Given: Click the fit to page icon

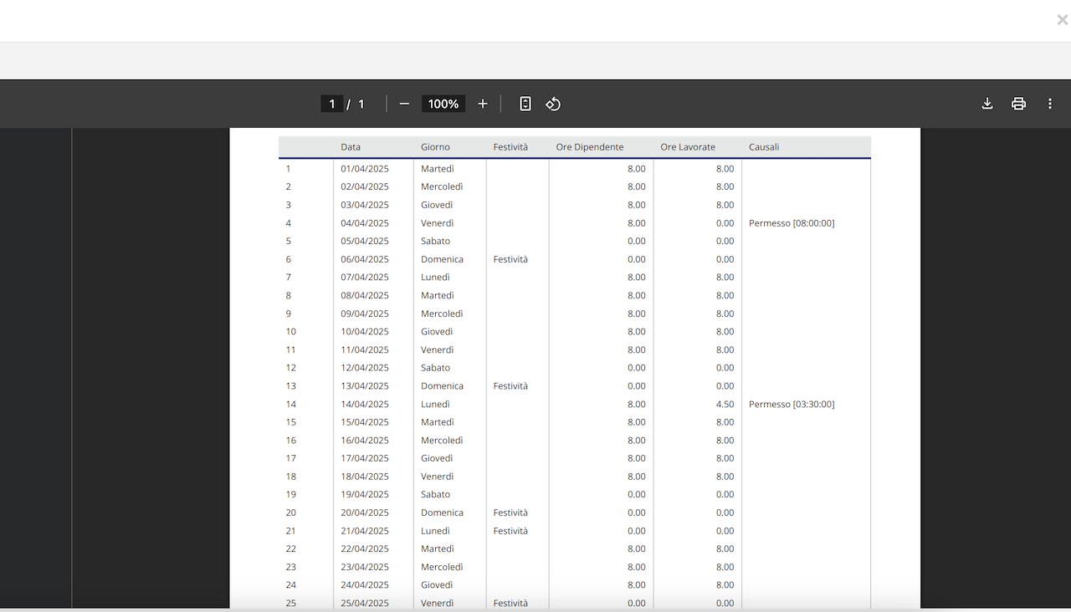Looking at the screenshot, I should coord(525,104).
